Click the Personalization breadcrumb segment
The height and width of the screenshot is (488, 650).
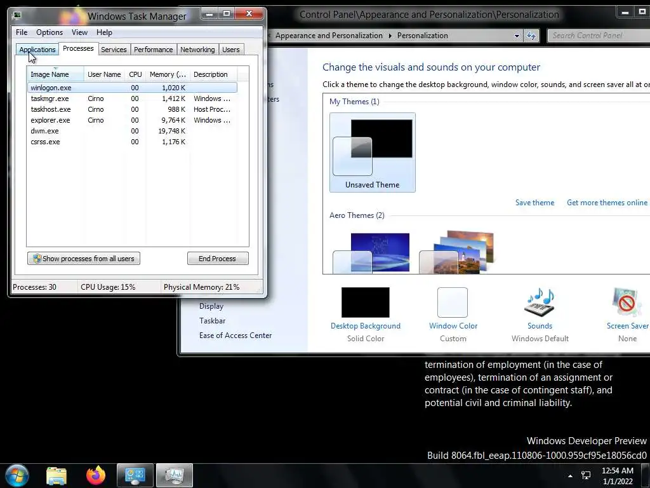point(422,36)
